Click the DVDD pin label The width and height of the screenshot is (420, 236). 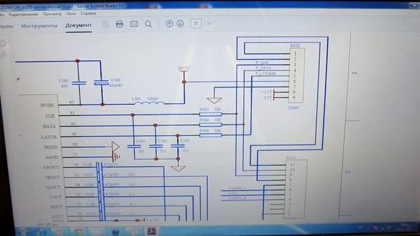pos(47,106)
